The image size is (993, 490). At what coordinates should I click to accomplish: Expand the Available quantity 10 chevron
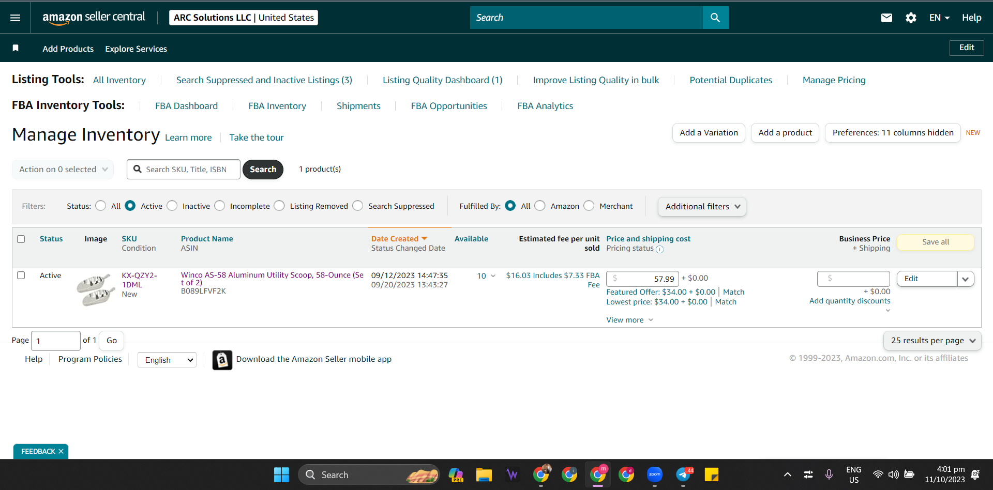[493, 276]
